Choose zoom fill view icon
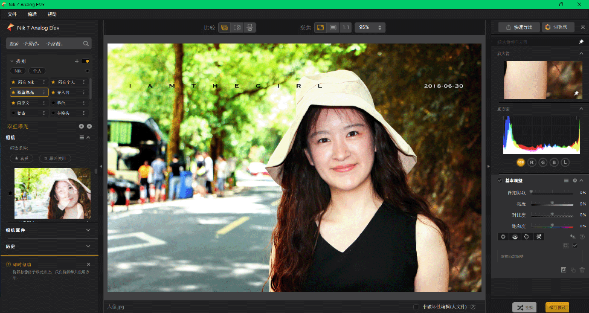Image resolution: width=589 pixels, height=313 pixels. pyautogui.click(x=333, y=27)
